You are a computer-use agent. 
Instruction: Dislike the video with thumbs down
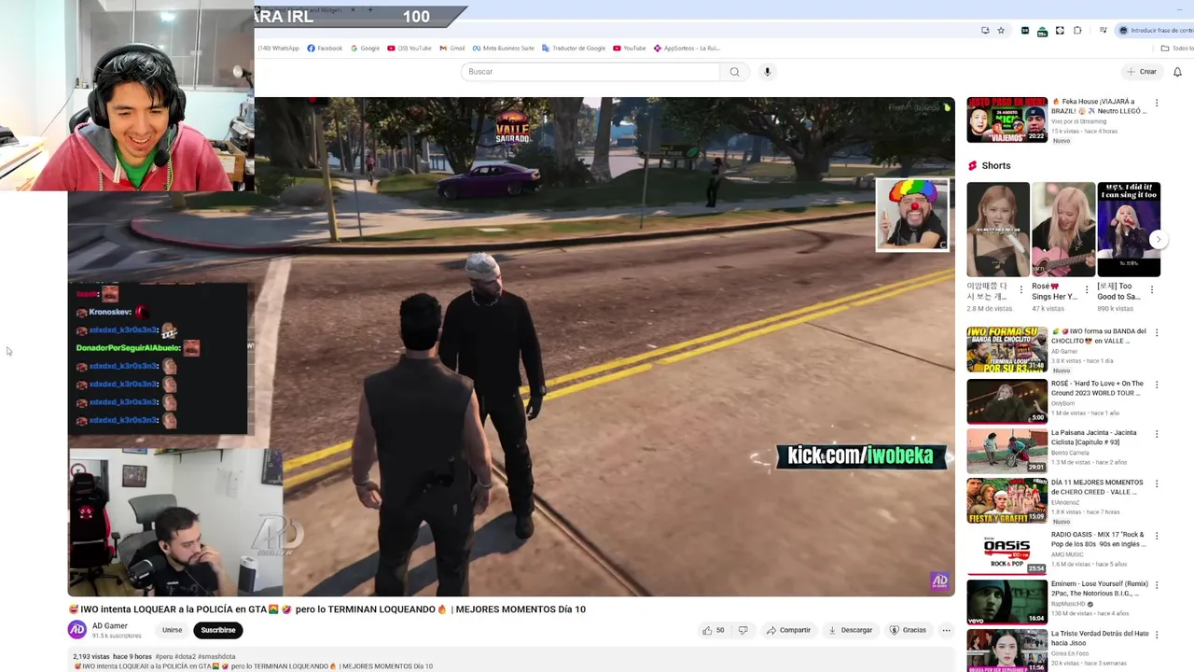pyautogui.click(x=743, y=630)
